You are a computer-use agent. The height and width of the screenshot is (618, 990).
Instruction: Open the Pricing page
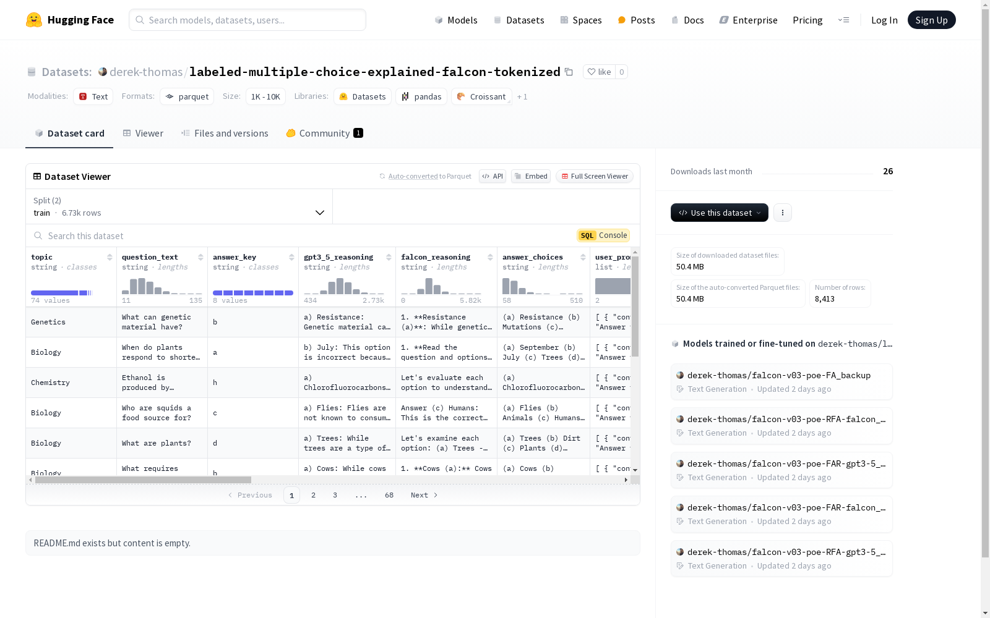807,20
